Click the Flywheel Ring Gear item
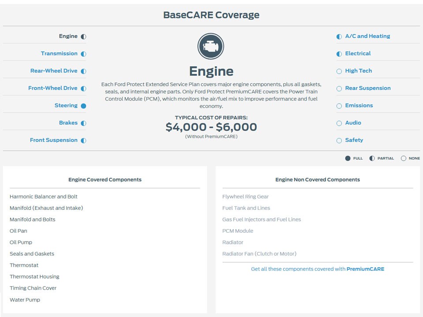Screen dimensions: 423x317 point(246,197)
